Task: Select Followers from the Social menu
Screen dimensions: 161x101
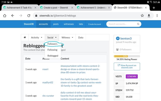Action: click(x=52, y=44)
